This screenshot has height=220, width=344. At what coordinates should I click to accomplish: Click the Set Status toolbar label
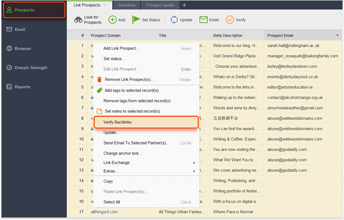151,20
